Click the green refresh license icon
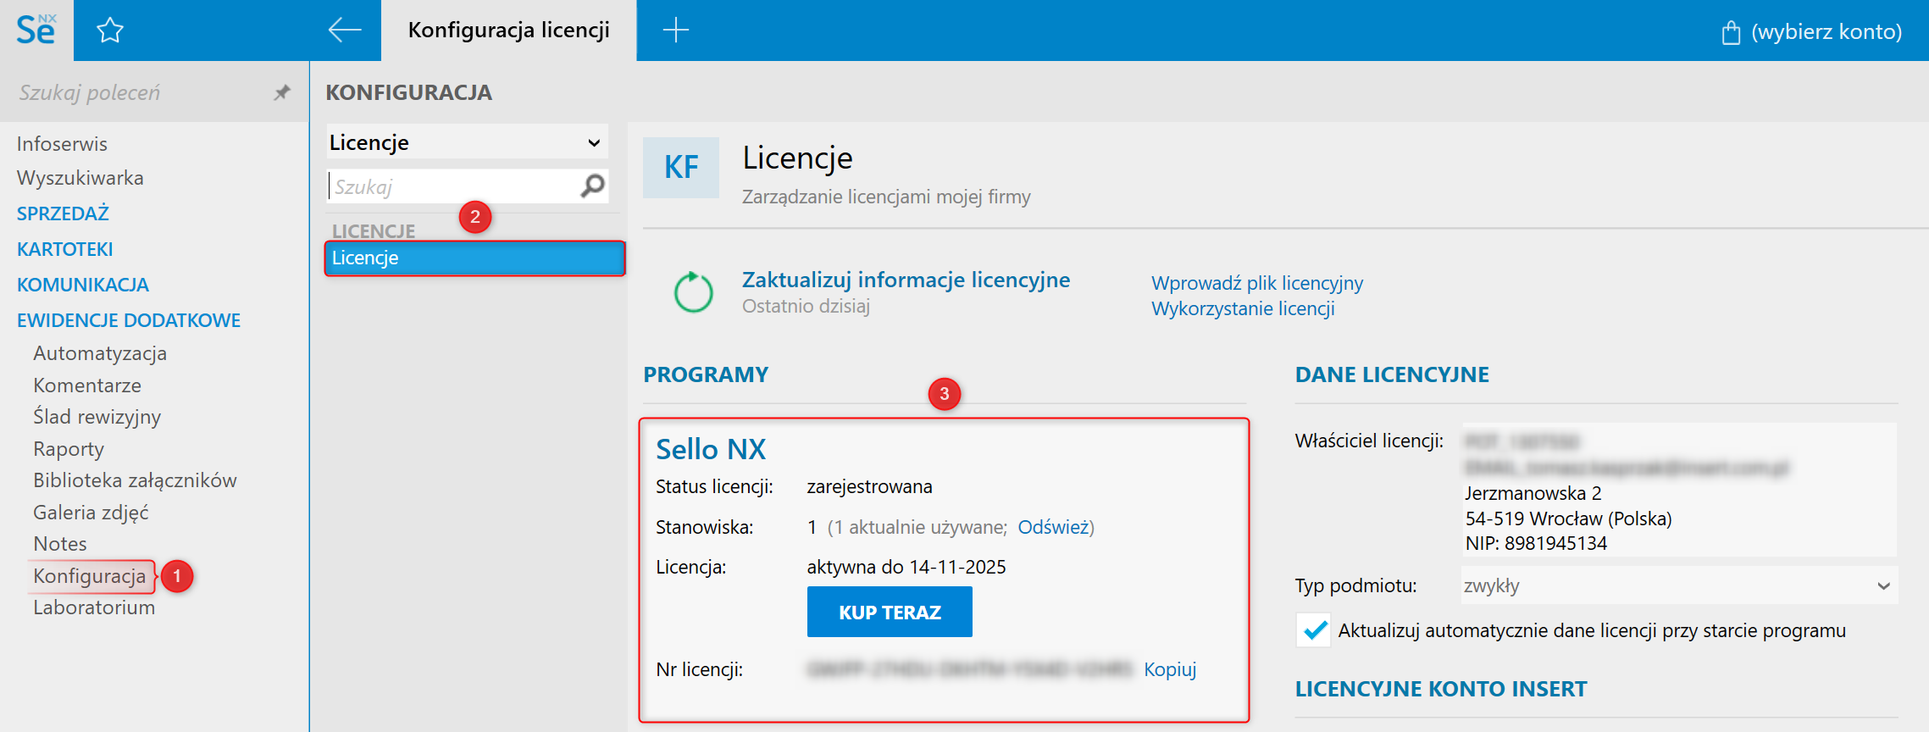This screenshot has width=1929, height=732. pyautogui.click(x=693, y=292)
